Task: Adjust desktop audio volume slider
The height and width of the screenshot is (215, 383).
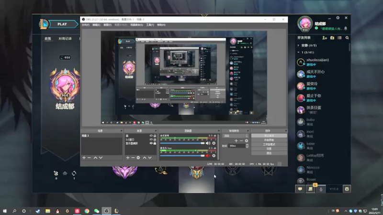Action: [182, 143]
